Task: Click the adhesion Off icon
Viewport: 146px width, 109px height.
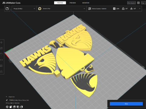Action: tap(131, 9)
